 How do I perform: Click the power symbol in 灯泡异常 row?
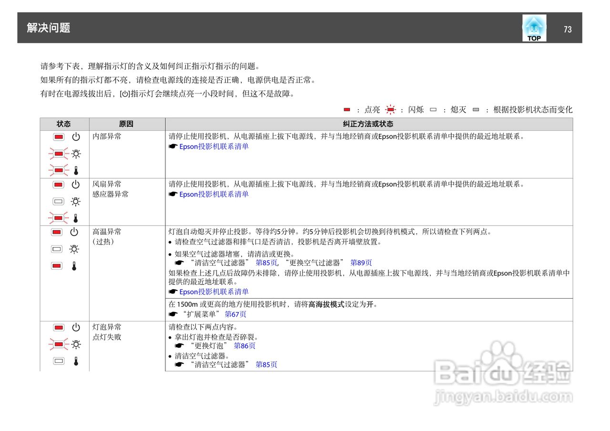coord(76,328)
